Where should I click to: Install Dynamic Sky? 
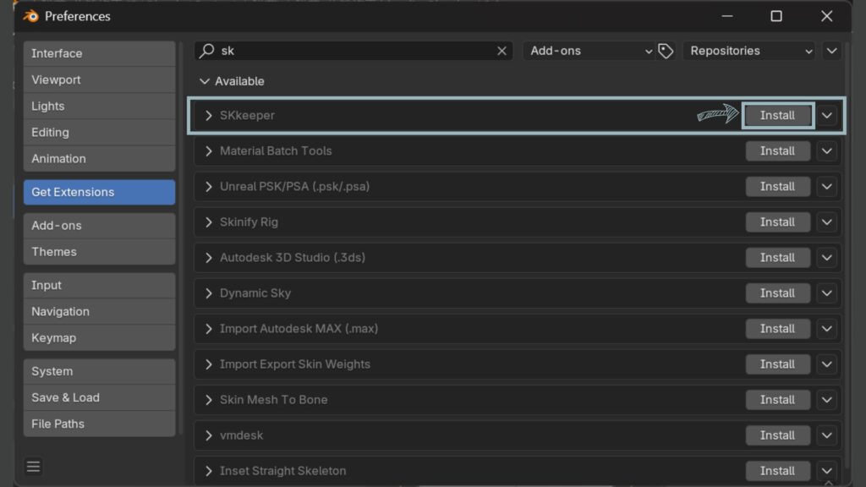(x=778, y=293)
